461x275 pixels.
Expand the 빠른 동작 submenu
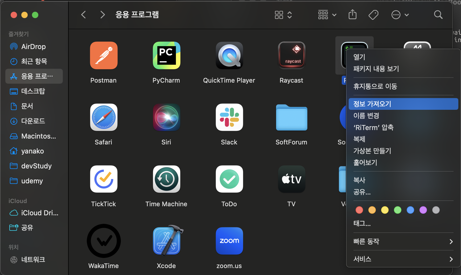(403, 241)
